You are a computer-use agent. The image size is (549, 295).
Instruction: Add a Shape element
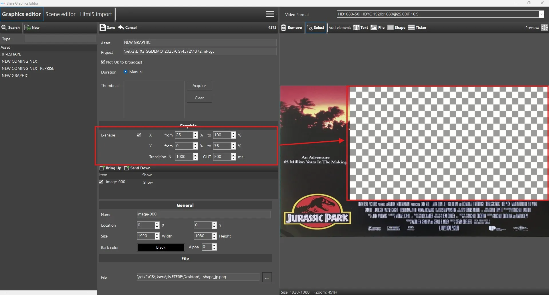coord(396,27)
